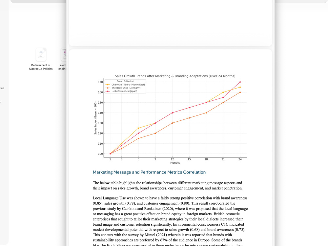This screenshot has width=328, height=246.
Task: Click the 'Months' x-axis label
Action: coord(175,163)
